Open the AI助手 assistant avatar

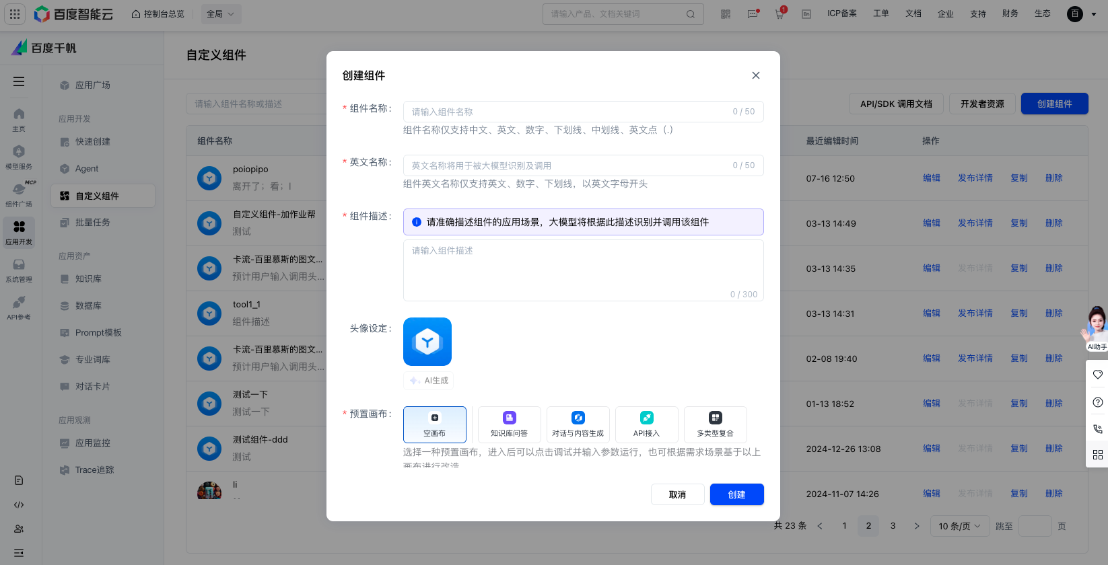coord(1095,327)
